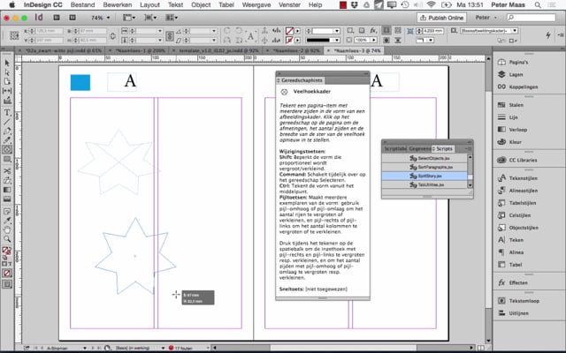
Task: Click the fill and stroke swatches in toolbox
Action: (6, 251)
